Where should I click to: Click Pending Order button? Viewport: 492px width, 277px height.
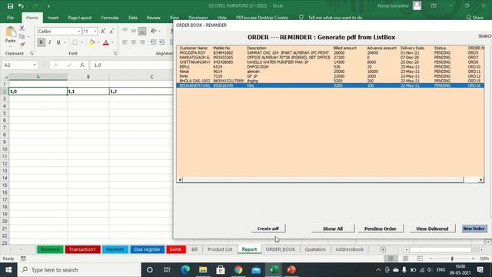point(380,229)
